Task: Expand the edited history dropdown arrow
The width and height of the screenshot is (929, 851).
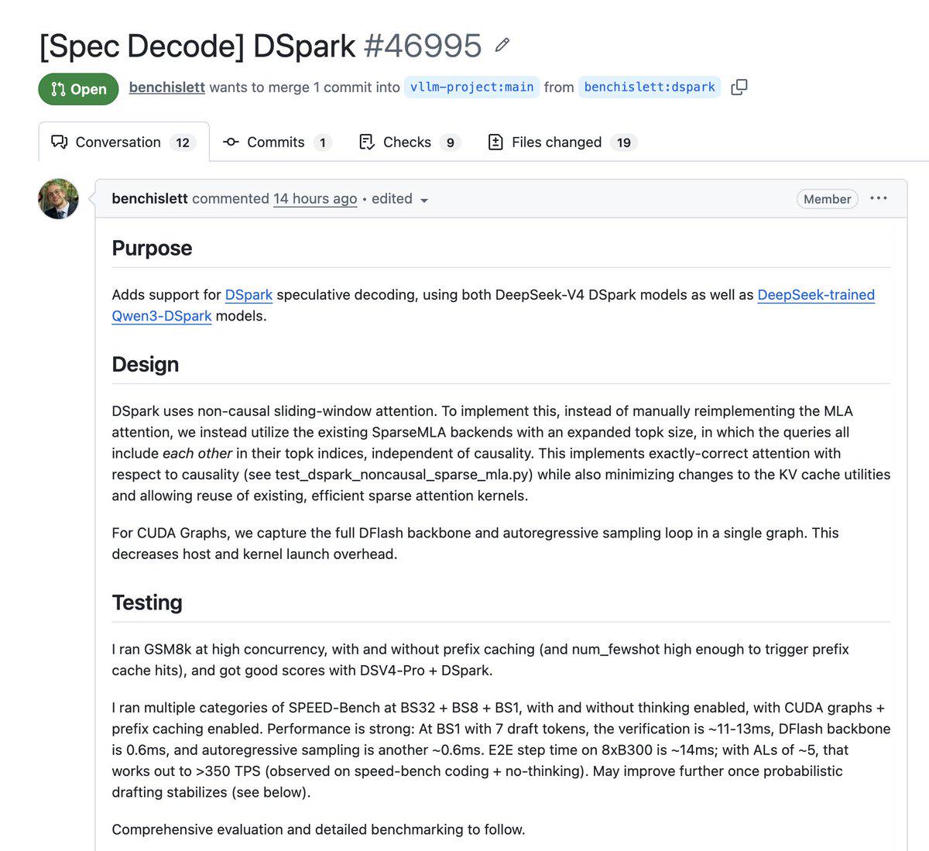Action: 423,200
